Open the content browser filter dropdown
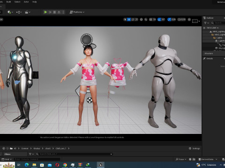The width and height of the screenshot is (225, 168). tap(31, 154)
